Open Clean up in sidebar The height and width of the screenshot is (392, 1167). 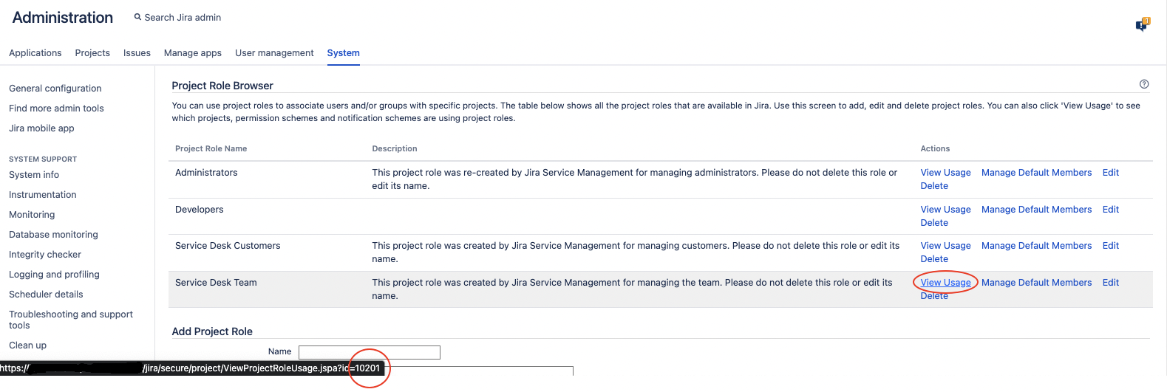(27, 345)
